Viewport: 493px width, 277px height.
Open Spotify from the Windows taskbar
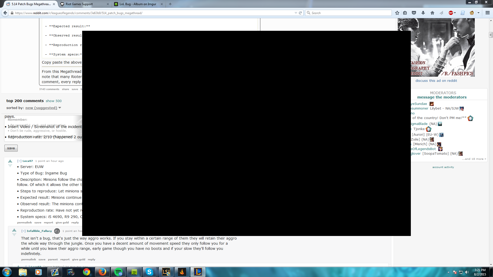coord(118,272)
